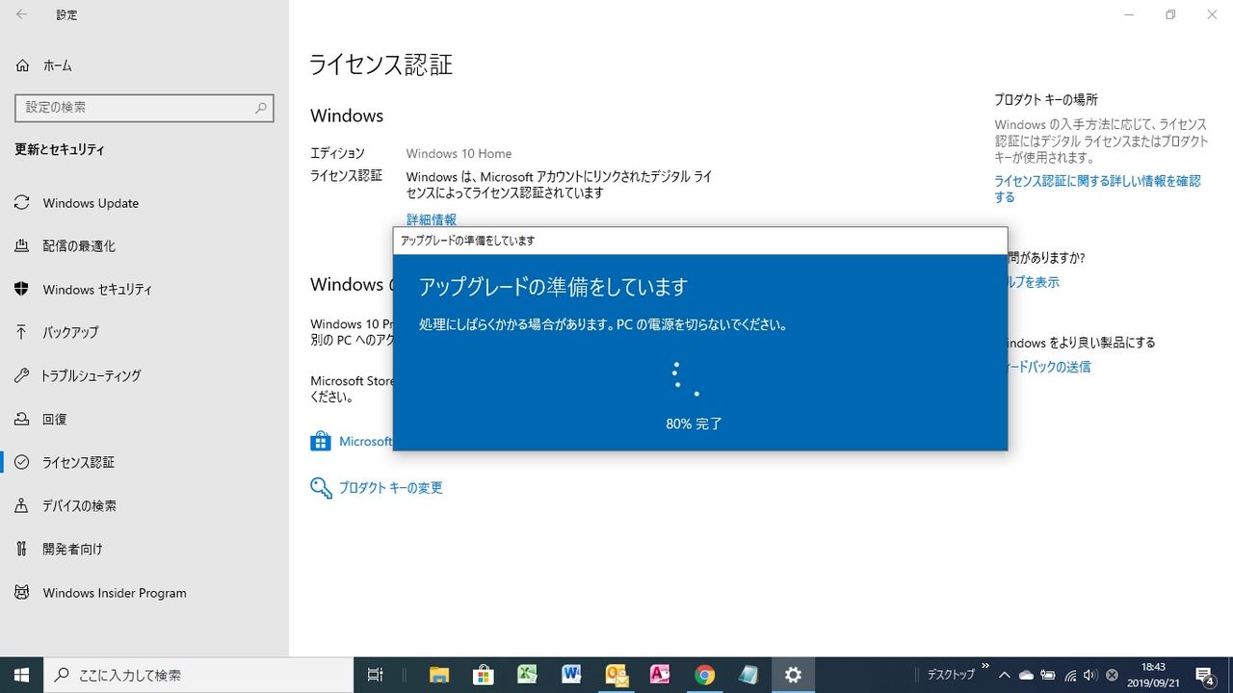Open the notepad-style app next to Chrome
The width and height of the screenshot is (1233, 693).
tap(748, 675)
